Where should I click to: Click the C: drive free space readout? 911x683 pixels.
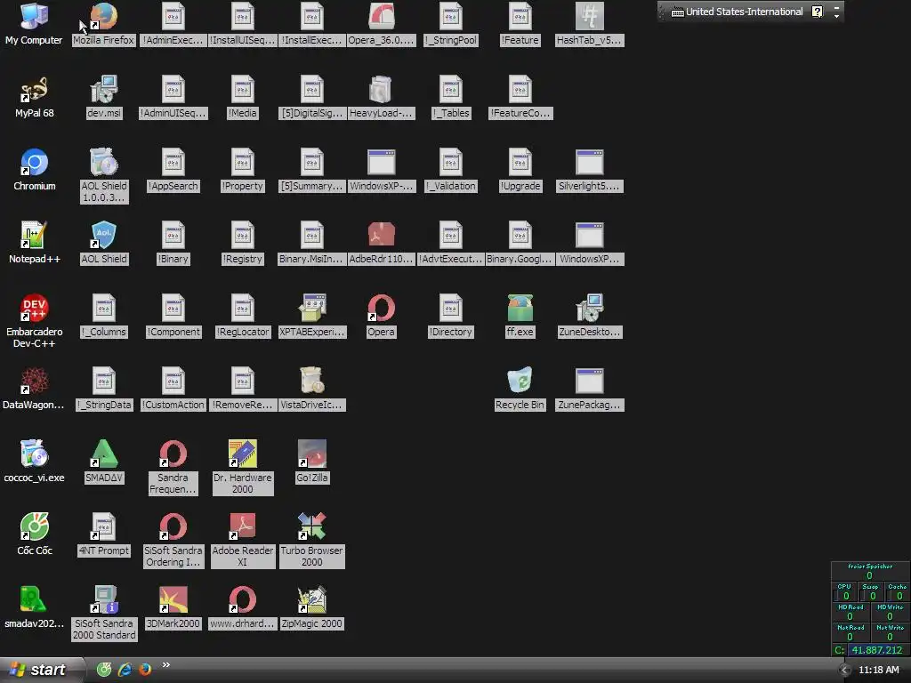[870, 650]
